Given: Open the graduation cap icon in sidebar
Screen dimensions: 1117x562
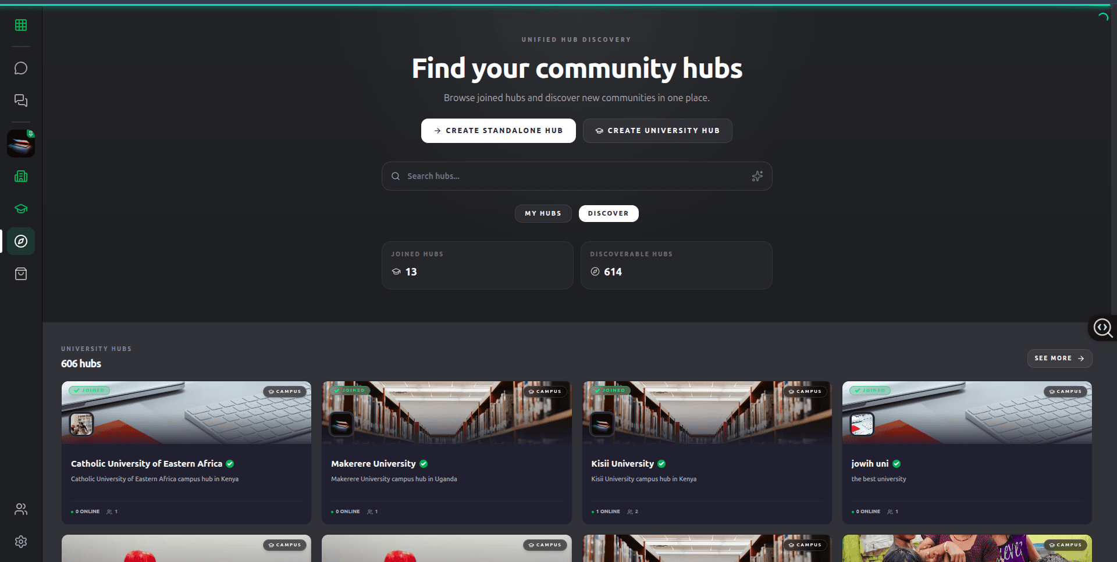Looking at the screenshot, I should tap(21, 209).
